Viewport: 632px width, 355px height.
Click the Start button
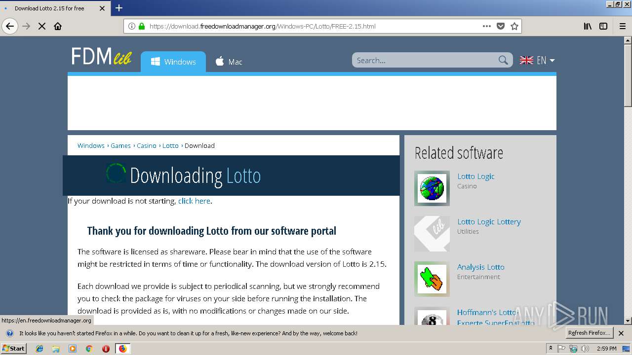(x=14, y=349)
